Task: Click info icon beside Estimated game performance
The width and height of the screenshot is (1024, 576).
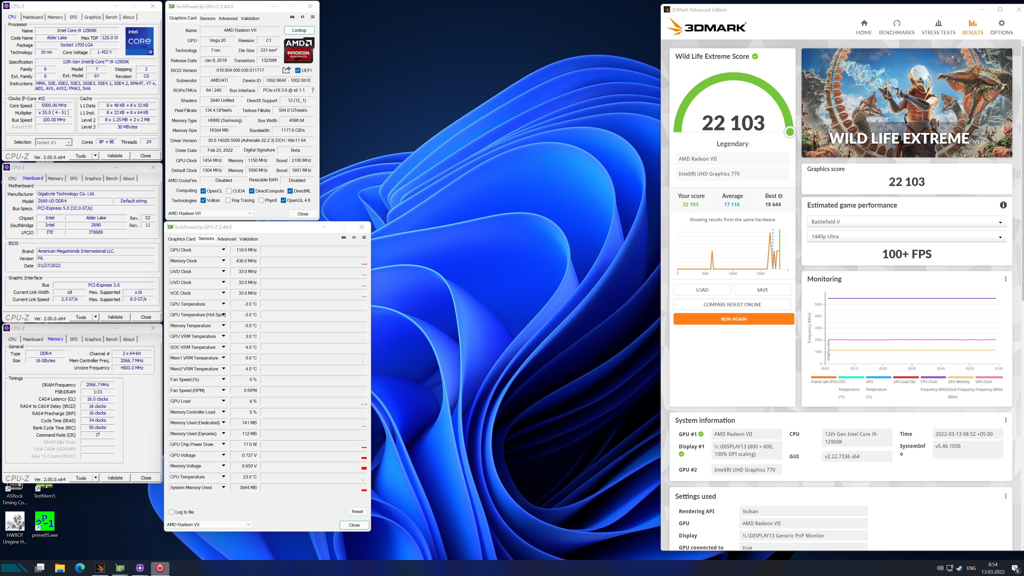Action: pyautogui.click(x=1003, y=205)
